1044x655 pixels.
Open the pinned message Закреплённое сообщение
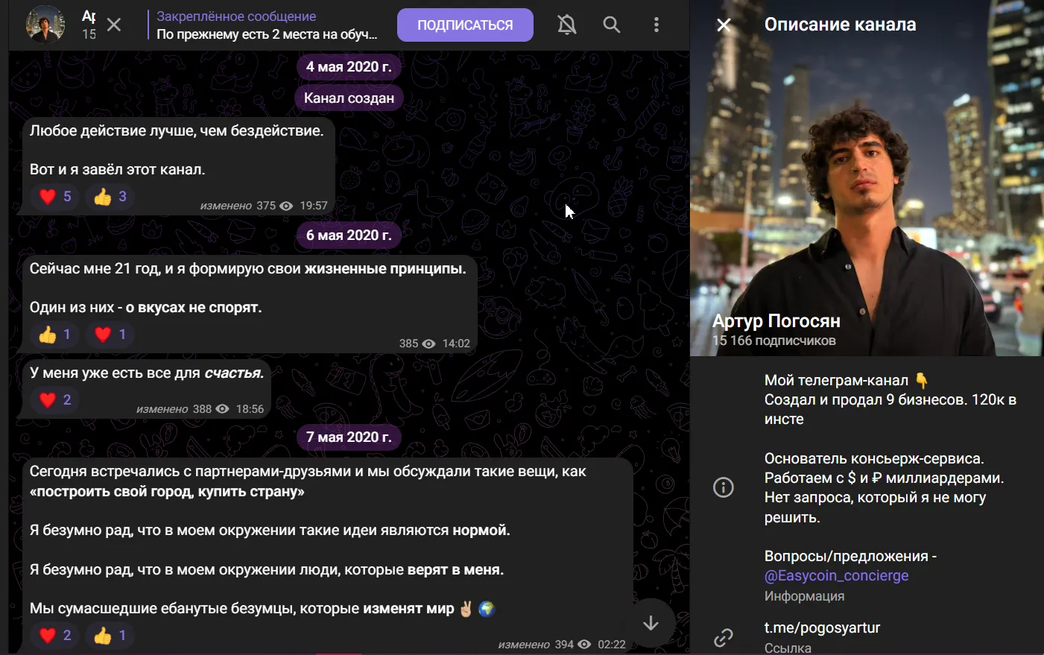point(267,25)
